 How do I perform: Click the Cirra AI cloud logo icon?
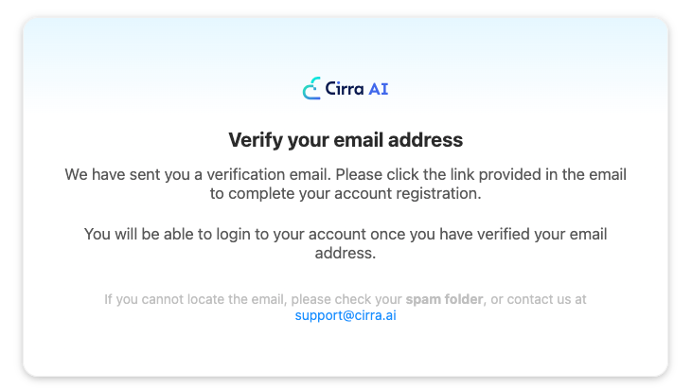[311, 89]
